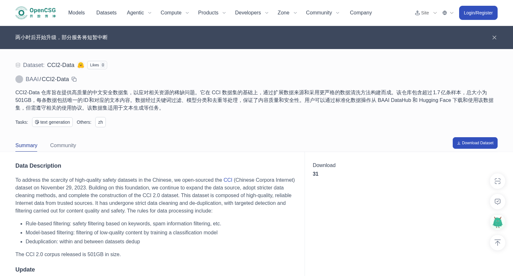Click the Rule-based filtering bullet
The width and height of the screenshot is (513, 276).
[x=123, y=224]
